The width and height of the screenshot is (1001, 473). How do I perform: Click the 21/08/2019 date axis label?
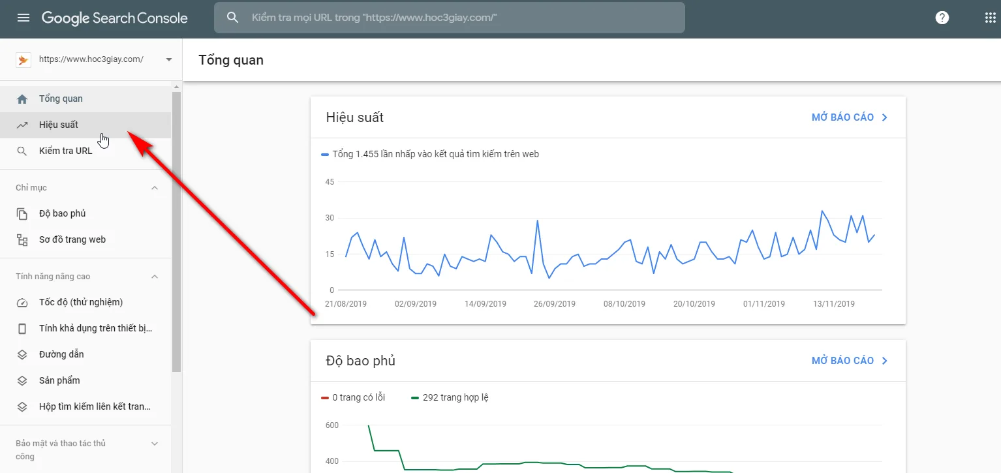(346, 304)
